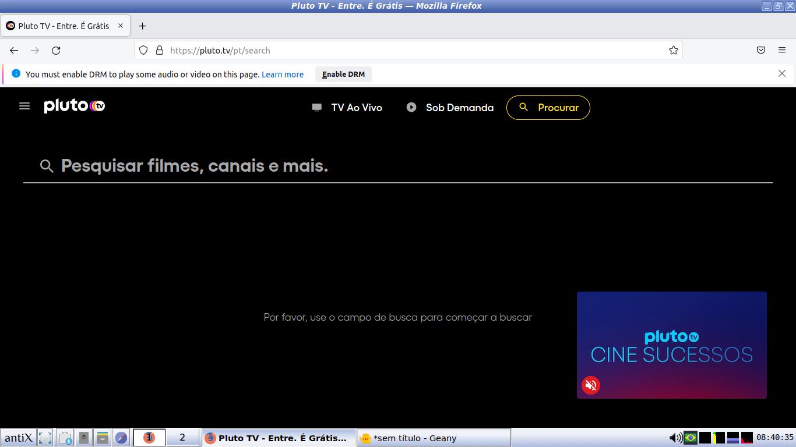
Task: Open the system volume control
Action: pos(675,438)
